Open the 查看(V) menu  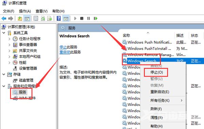pyautogui.click(x=41, y=11)
